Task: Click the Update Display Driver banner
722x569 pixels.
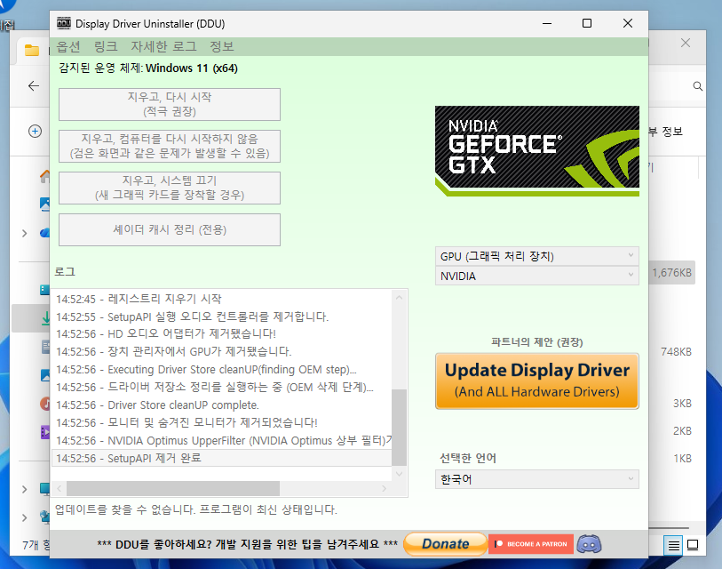Action: tap(537, 381)
